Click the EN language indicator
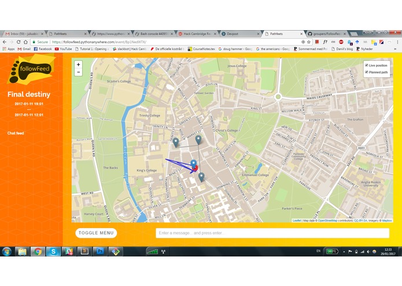 tap(319, 251)
